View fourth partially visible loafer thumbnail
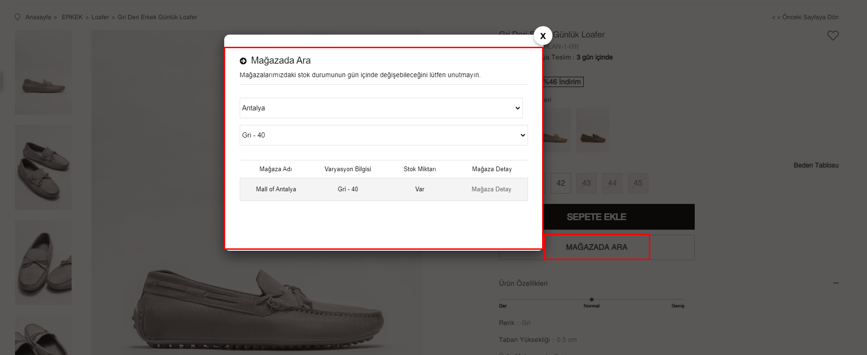The image size is (867, 355). point(43,335)
